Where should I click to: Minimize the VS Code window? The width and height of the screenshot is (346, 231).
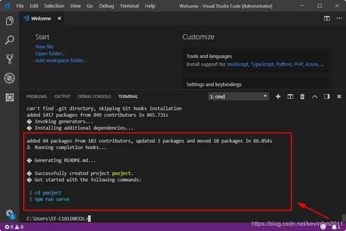coord(302,6)
